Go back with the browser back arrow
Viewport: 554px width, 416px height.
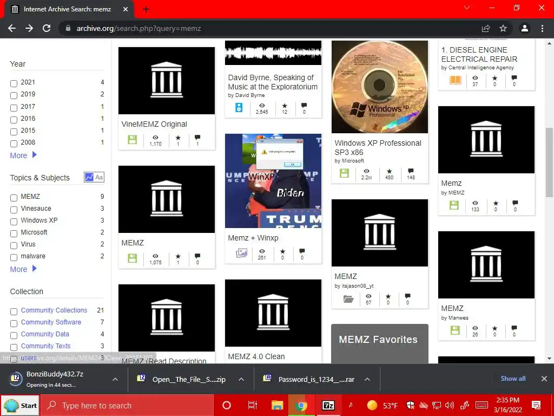tap(12, 28)
